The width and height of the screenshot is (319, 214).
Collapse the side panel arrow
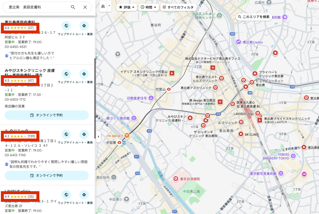pos(99,136)
